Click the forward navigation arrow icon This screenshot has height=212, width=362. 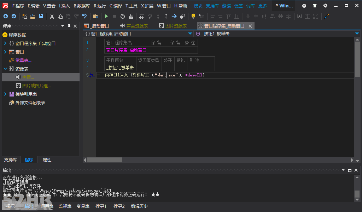[14, 16]
